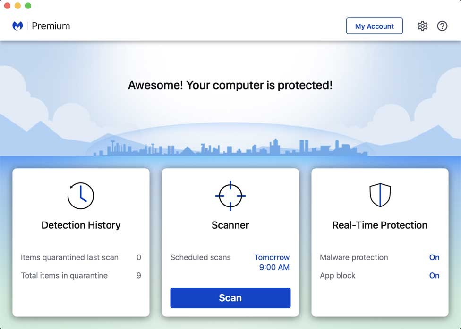Click the protected status message banner
461x329 pixels.
[230, 85]
